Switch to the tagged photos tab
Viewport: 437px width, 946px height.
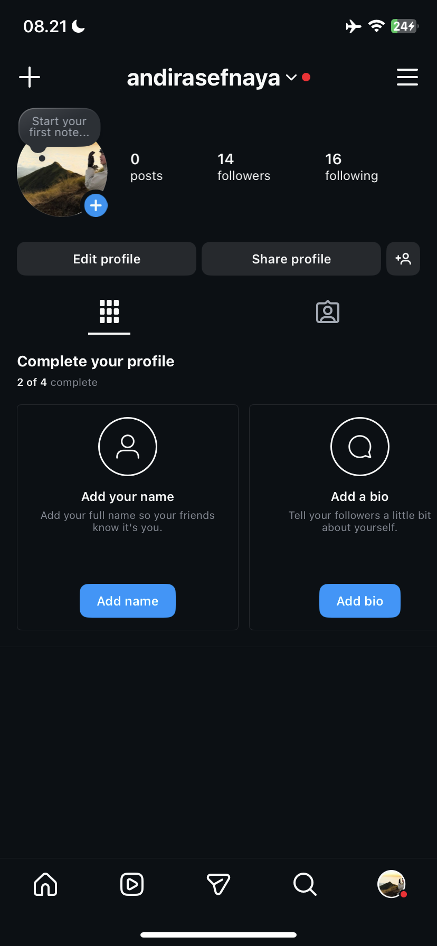pos(328,312)
